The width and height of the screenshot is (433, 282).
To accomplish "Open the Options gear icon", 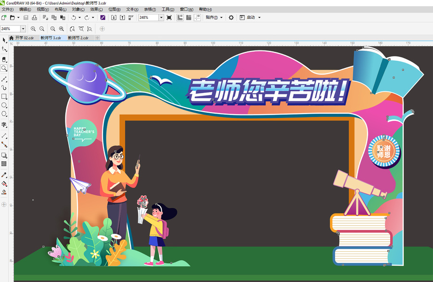I will click(231, 17).
